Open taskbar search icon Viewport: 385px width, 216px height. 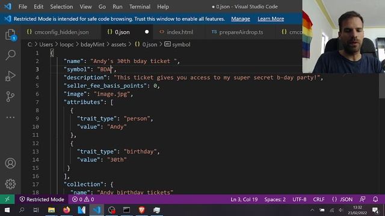[x=22, y=210]
